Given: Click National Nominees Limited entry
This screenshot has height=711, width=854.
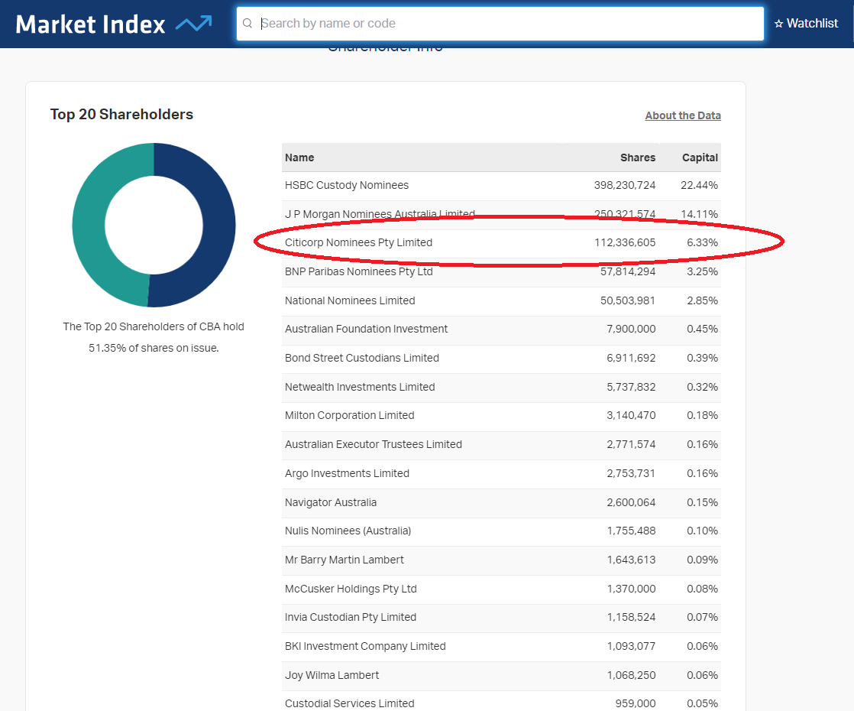Looking at the screenshot, I should [350, 300].
